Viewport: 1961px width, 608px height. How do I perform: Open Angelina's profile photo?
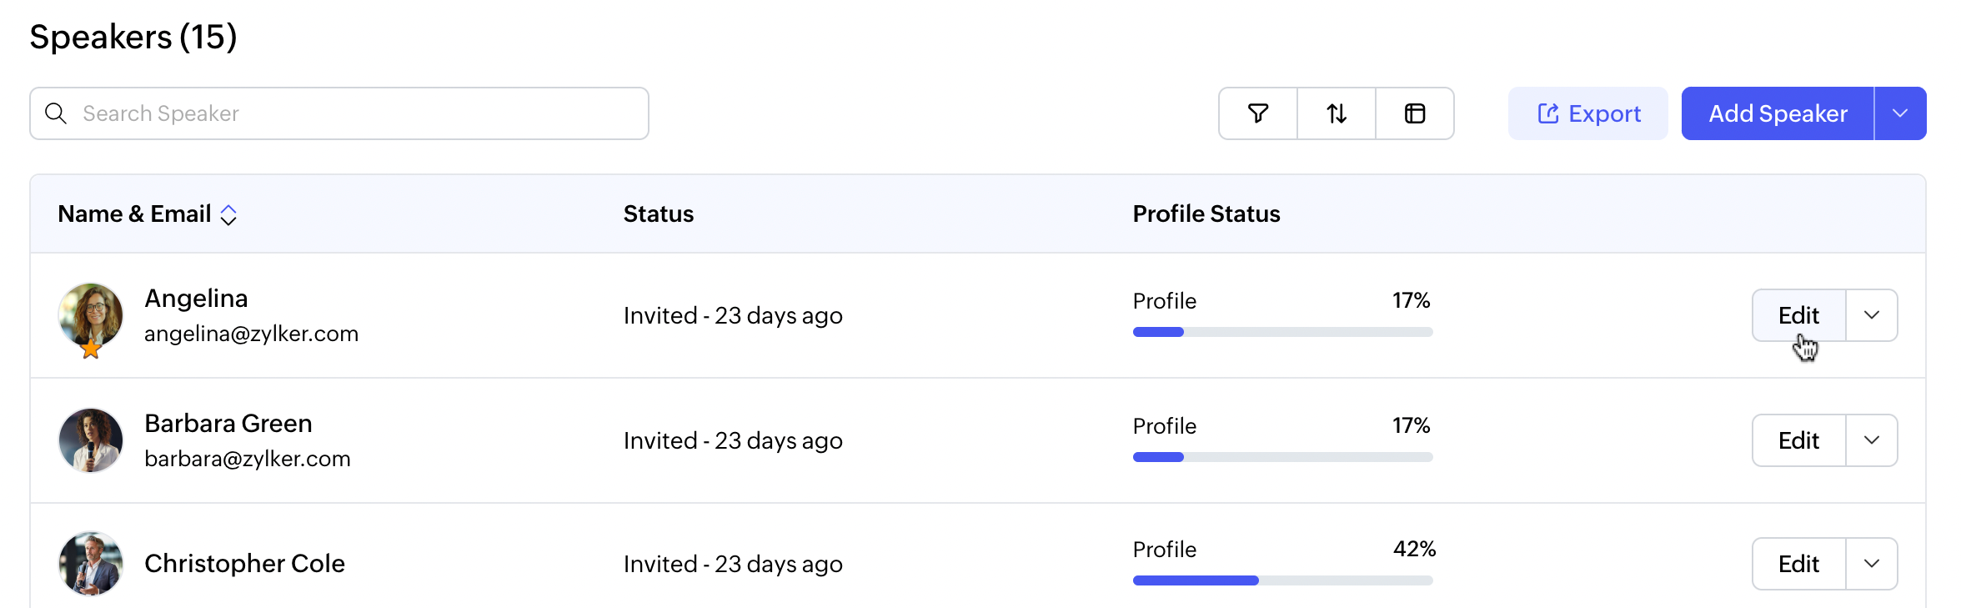(91, 314)
